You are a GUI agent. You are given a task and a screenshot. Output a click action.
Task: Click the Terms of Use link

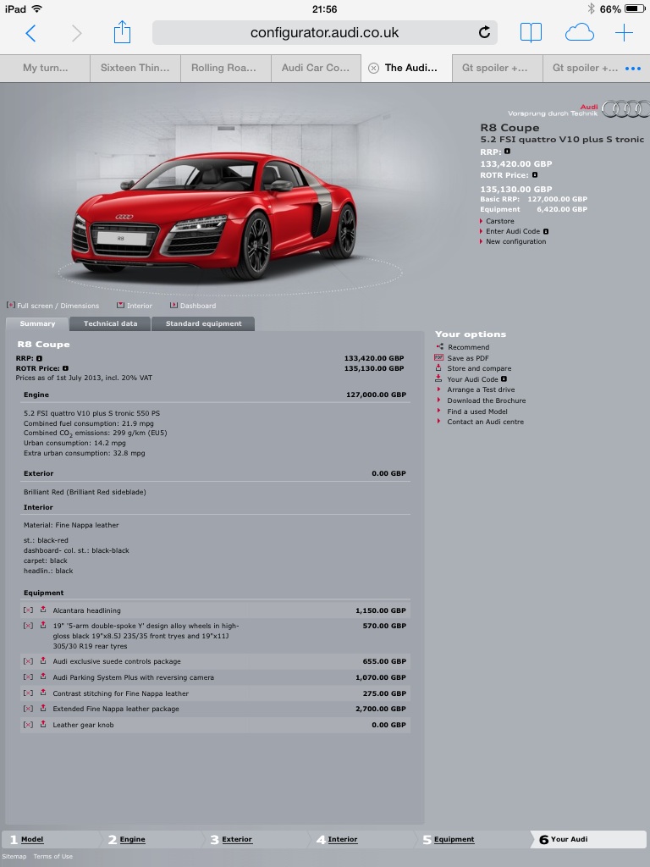tap(53, 856)
